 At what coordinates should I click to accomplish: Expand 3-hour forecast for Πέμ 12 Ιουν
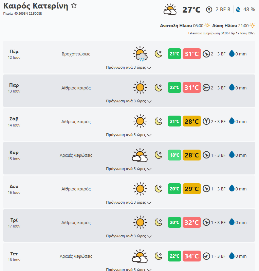129,67
